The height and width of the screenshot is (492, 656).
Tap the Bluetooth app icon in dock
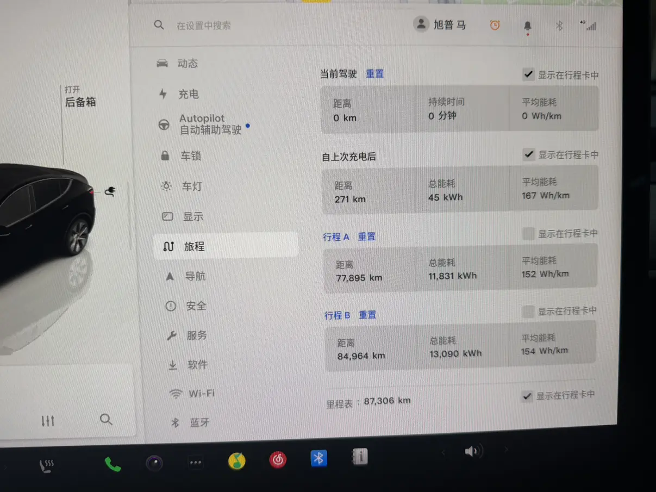click(x=318, y=458)
